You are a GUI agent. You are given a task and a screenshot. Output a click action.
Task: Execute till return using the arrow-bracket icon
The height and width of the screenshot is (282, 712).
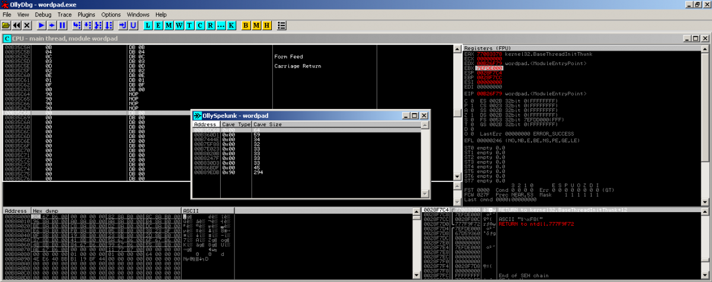pyautogui.click(x=123, y=25)
